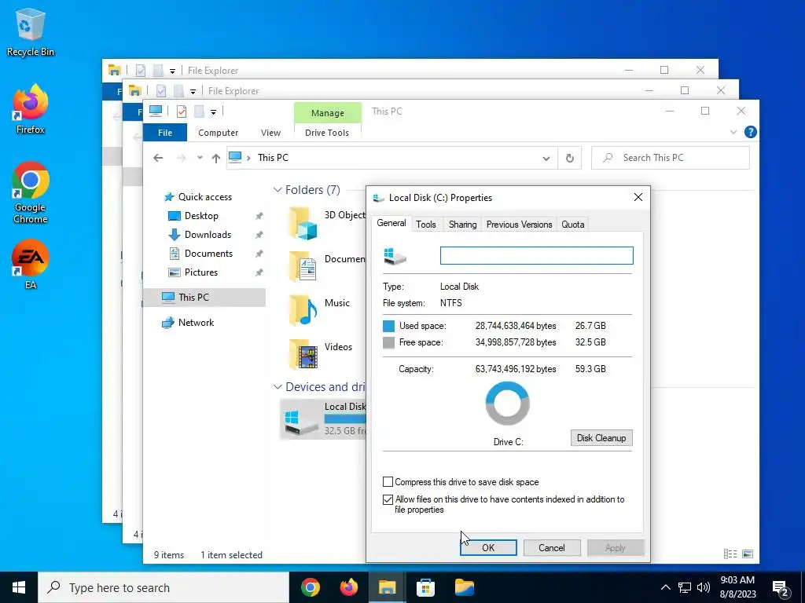Switch to the Tools tab

[x=426, y=224]
